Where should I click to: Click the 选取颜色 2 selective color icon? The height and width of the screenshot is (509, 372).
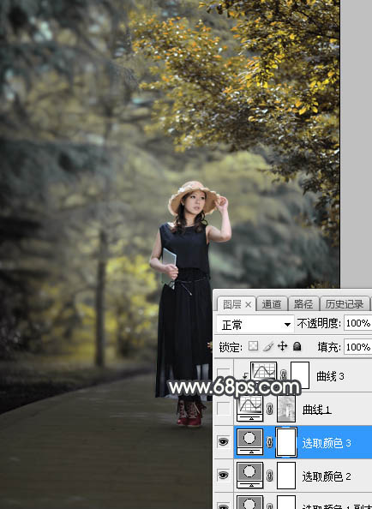tap(250, 476)
